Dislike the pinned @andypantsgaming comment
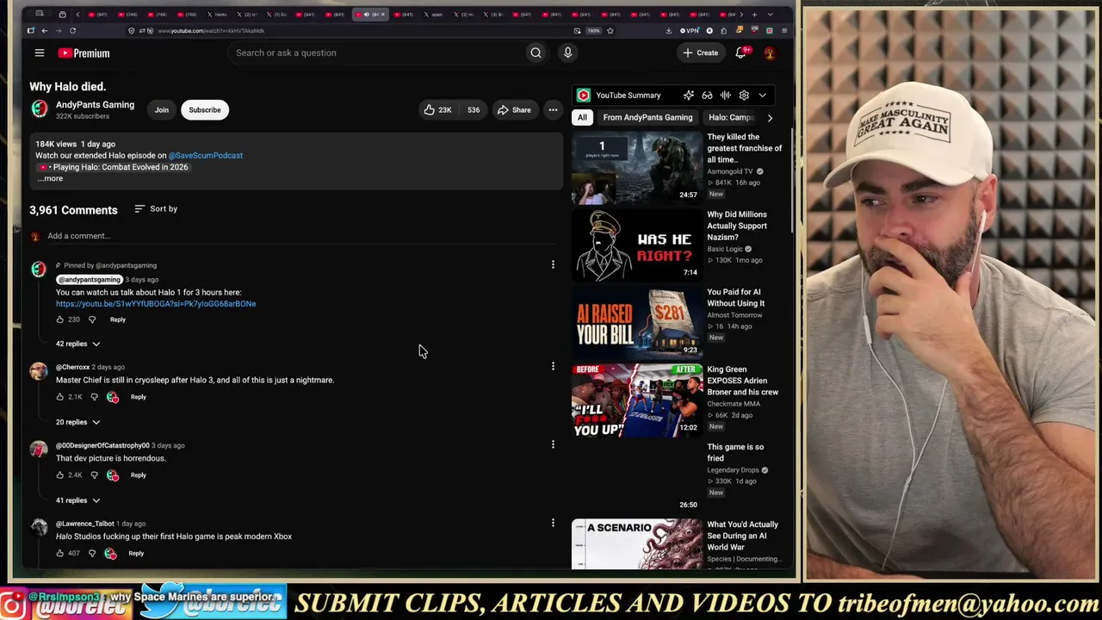 (92, 319)
